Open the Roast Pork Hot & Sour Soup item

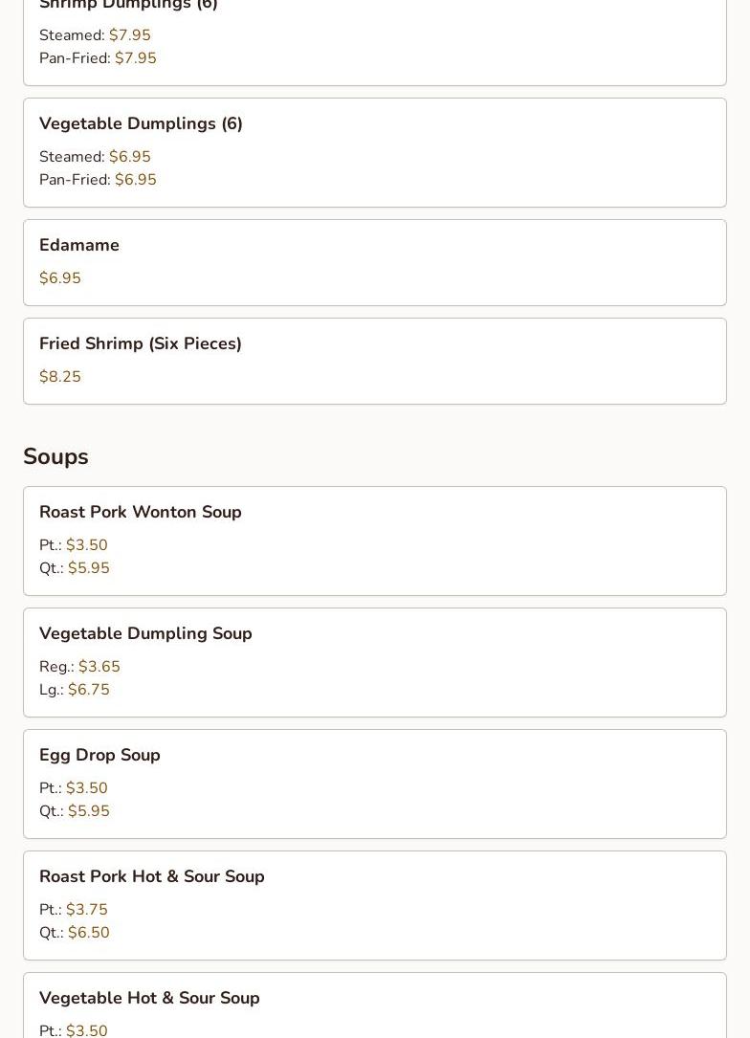152,876
